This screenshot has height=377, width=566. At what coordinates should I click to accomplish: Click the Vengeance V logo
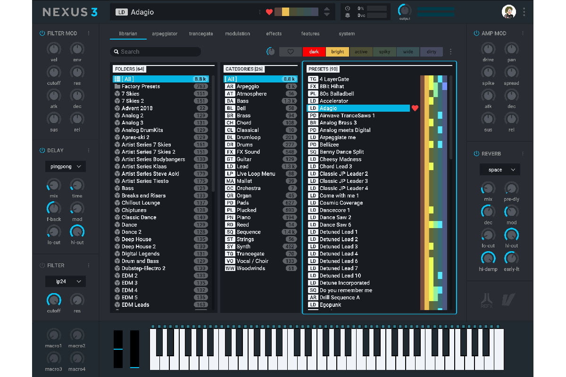click(509, 299)
